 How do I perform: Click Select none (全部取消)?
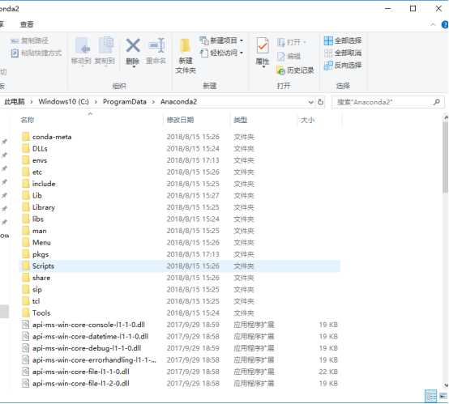click(343, 53)
